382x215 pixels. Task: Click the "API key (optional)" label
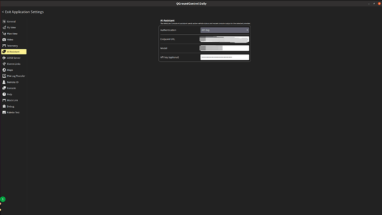pyautogui.click(x=169, y=57)
